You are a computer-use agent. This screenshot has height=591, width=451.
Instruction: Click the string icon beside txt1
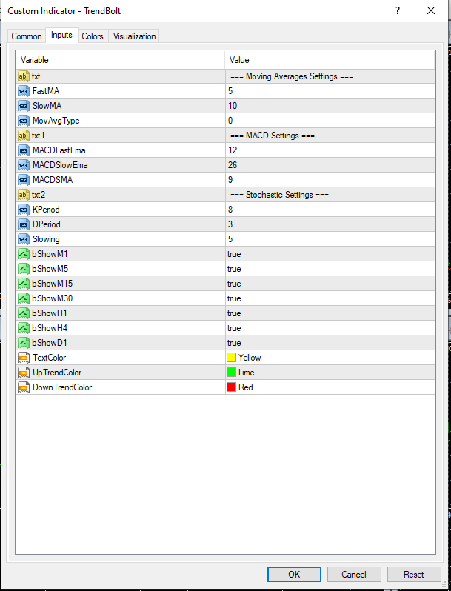24,136
